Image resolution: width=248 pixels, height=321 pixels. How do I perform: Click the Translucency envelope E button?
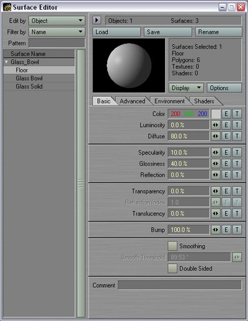coord(226,214)
